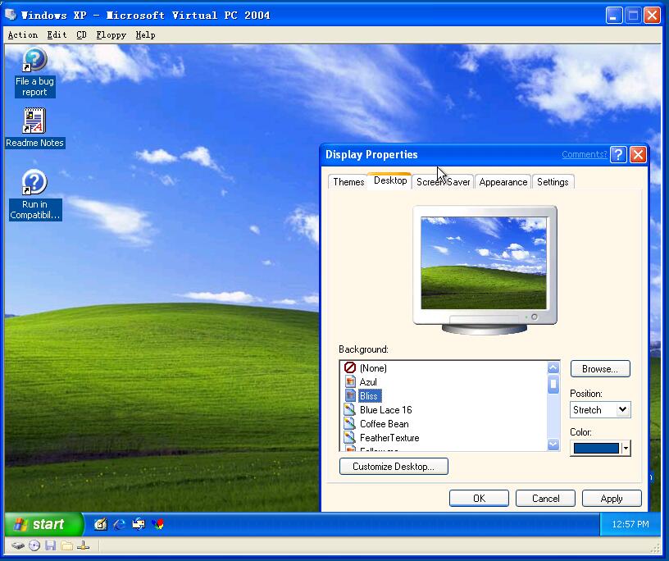
Task: Open the Action menu
Action: tap(23, 34)
